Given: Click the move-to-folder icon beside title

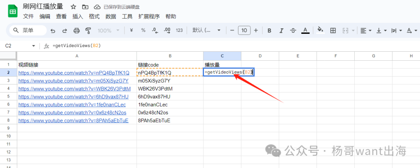Looking at the screenshot, I should (86, 7).
